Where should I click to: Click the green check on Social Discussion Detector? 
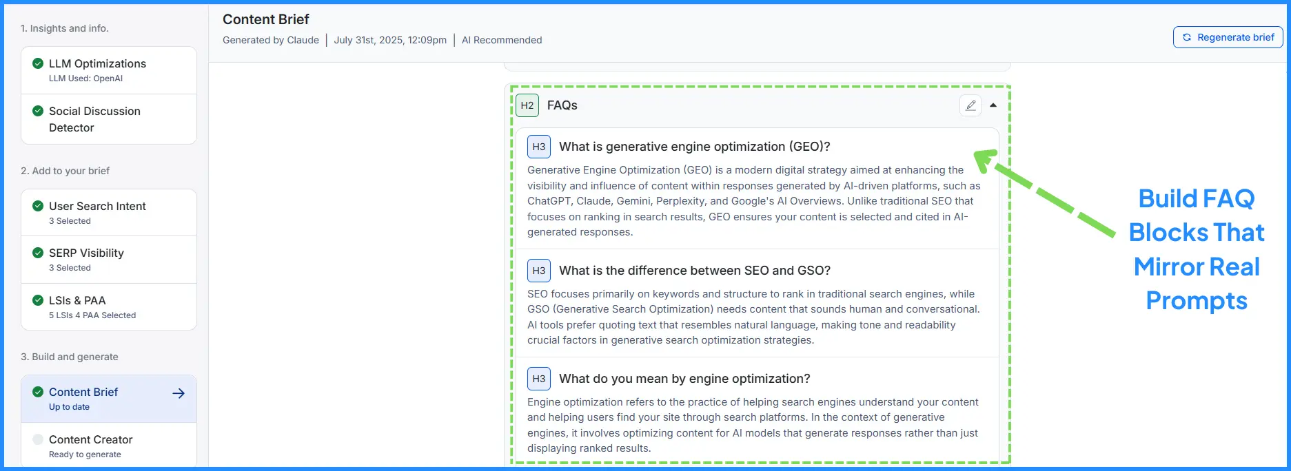coord(38,111)
